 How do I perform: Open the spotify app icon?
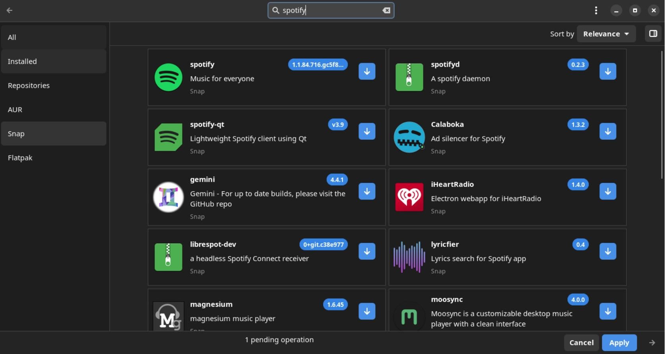click(x=169, y=77)
